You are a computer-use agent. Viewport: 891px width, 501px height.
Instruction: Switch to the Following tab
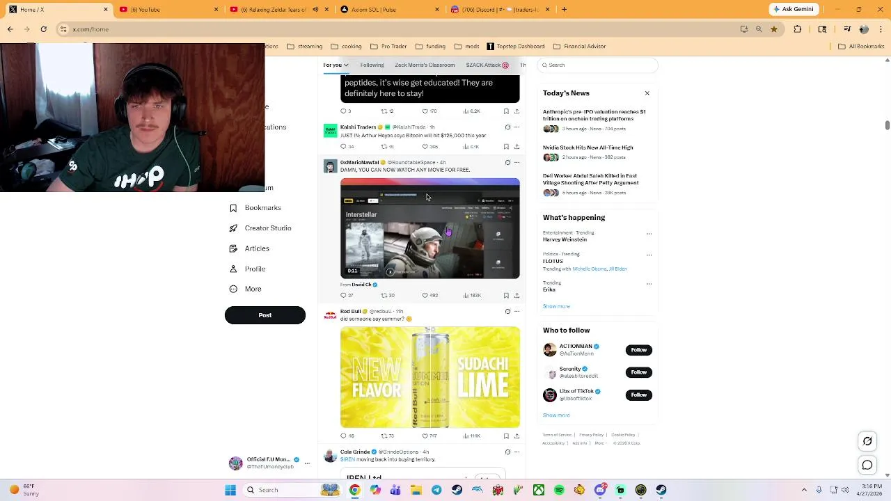[x=372, y=65]
